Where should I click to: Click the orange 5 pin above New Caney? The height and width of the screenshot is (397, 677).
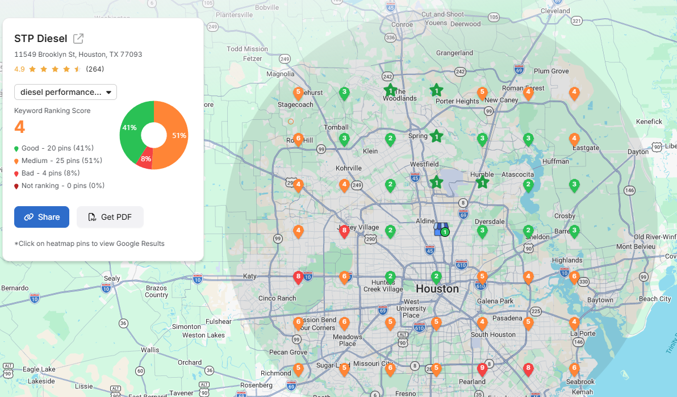[482, 93]
